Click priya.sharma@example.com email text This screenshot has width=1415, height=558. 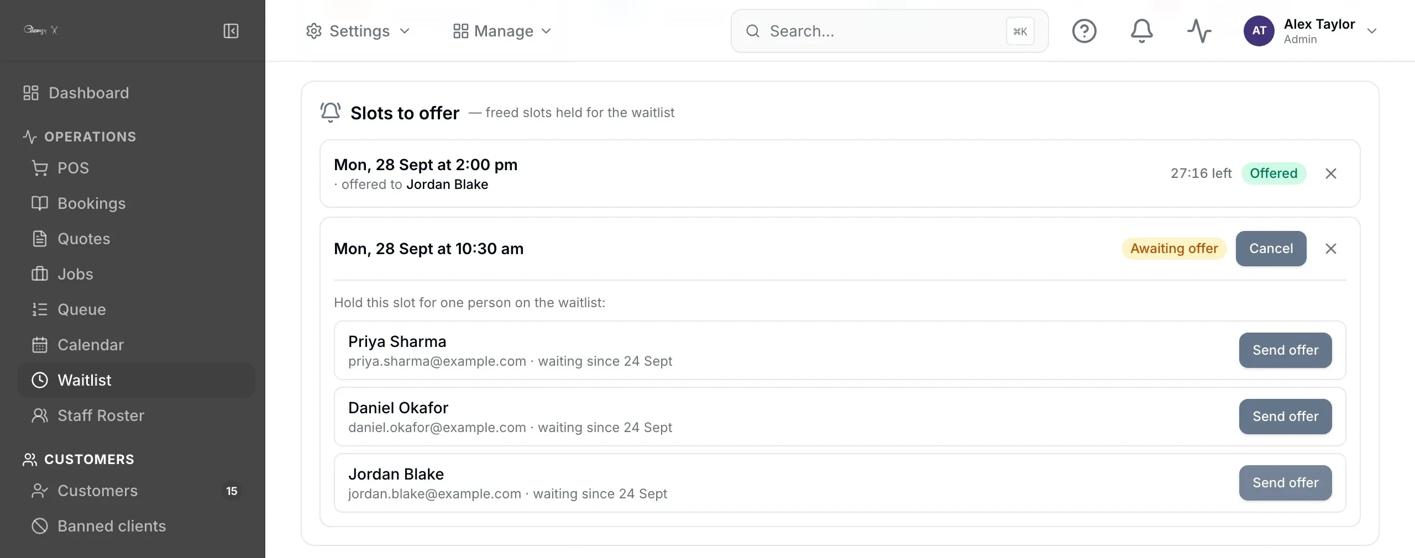pyautogui.click(x=437, y=361)
